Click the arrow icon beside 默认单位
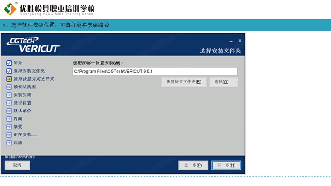 point(9,111)
